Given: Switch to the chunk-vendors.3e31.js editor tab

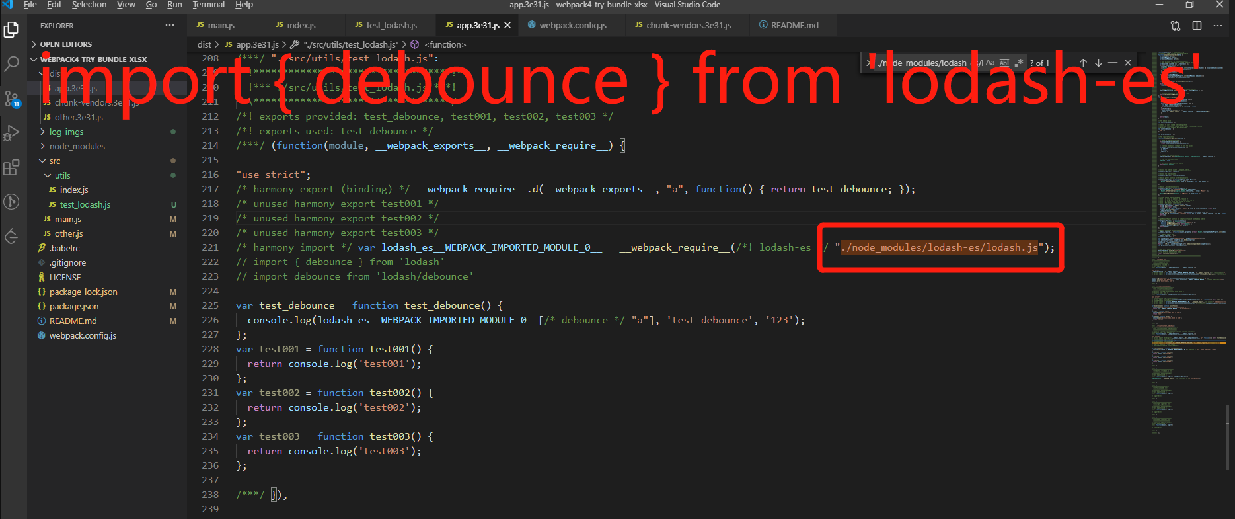Looking at the screenshot, I should pyautogui.click(x=688, y=25).
